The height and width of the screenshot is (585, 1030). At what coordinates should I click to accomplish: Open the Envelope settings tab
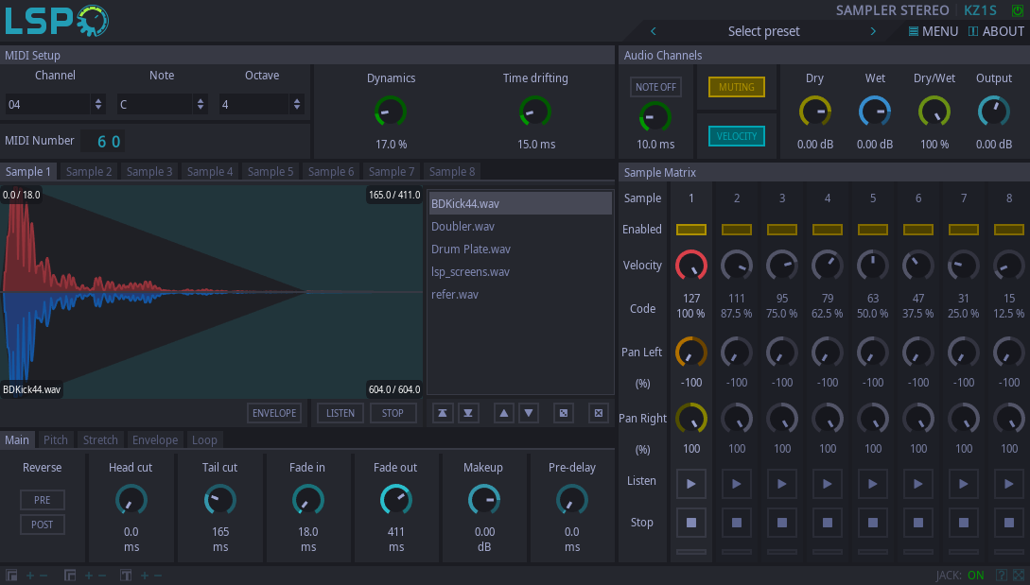(154, 439)
